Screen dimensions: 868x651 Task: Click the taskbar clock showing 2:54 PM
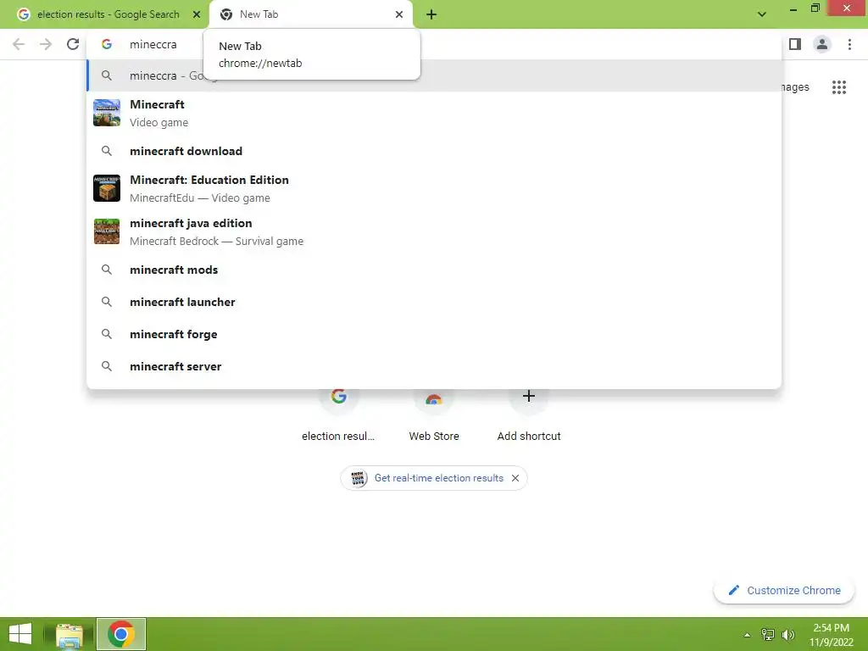click(x=831, y=634)
